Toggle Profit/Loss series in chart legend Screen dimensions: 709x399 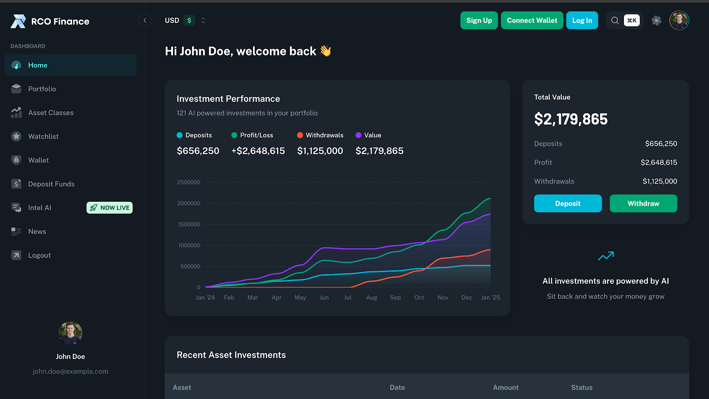coord(252,135)
